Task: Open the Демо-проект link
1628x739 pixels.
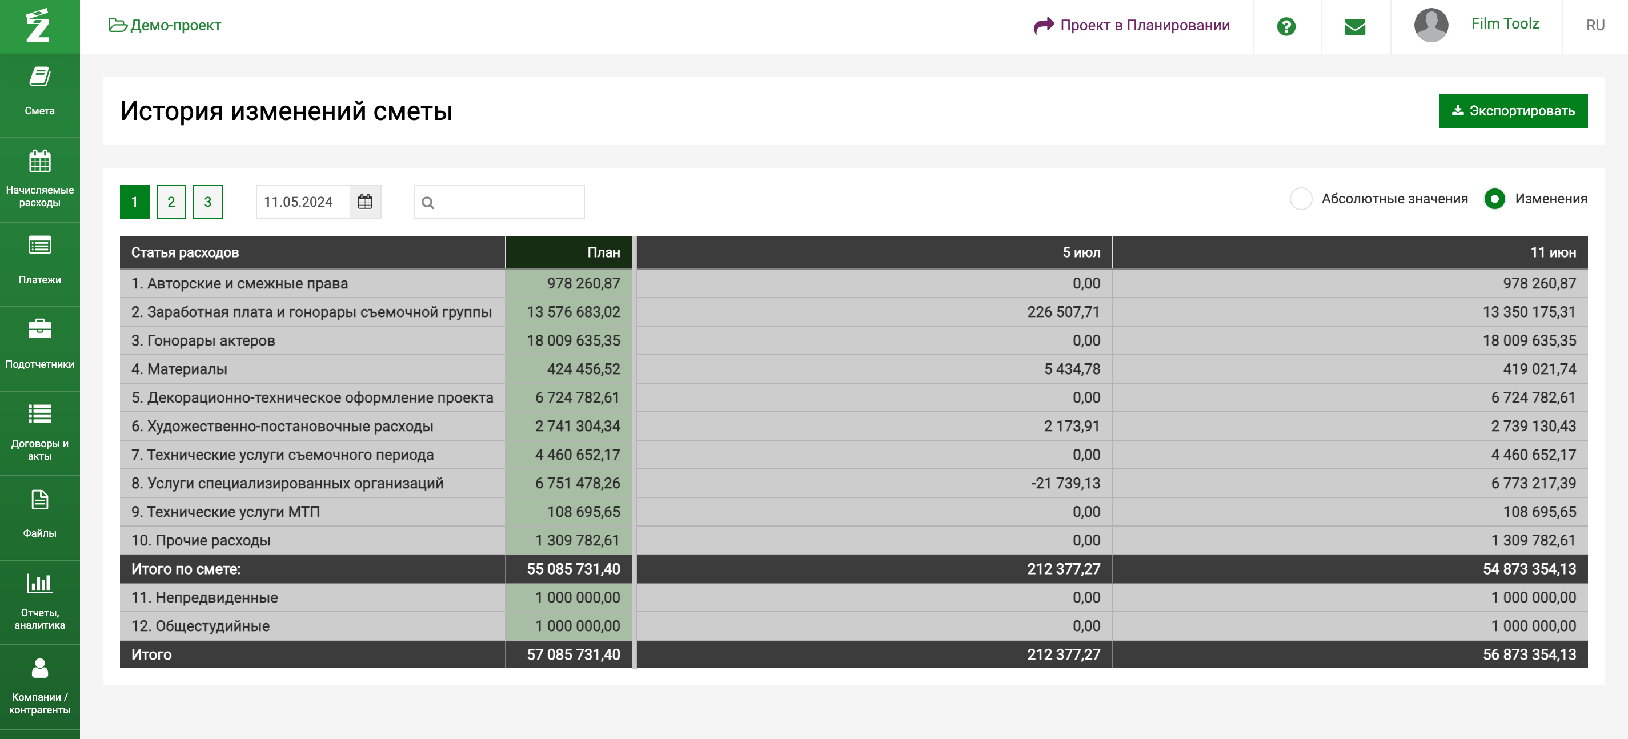Action: tap(165, 25)
